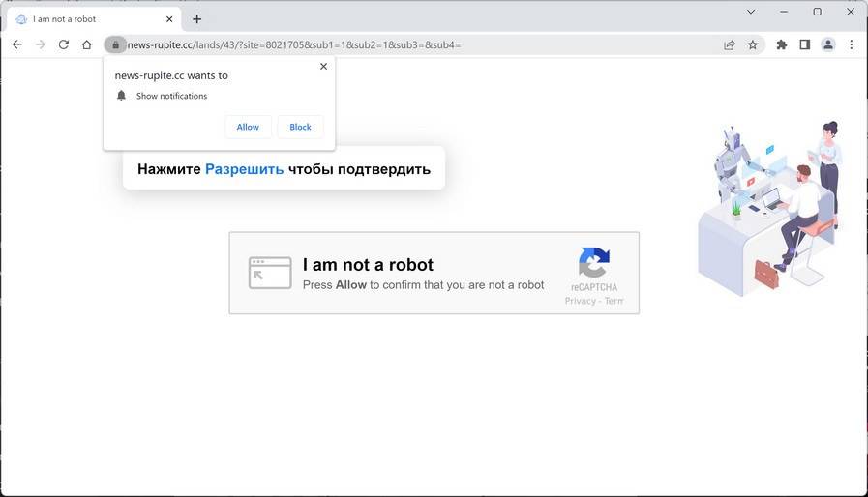
Task: Bookmark this page with the star
Action: 753,44
